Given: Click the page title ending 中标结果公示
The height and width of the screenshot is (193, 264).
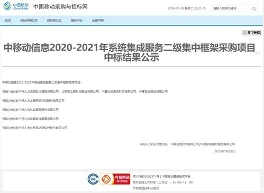Looking at the screenshot, I should (x=132, y=52).
